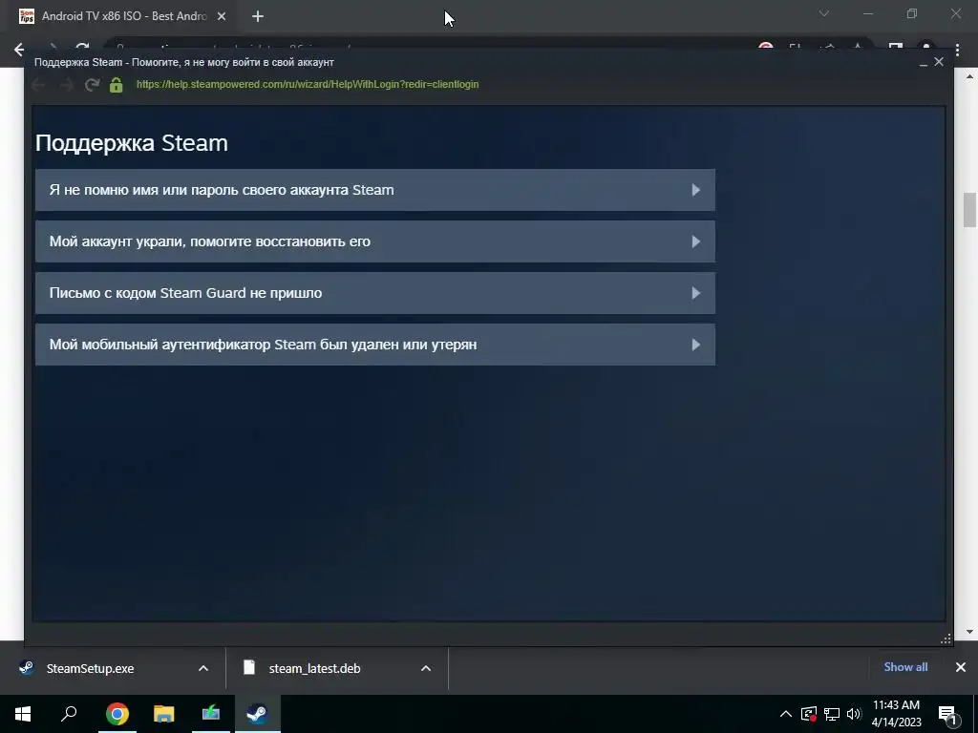Screen dimensions: 978x733
Task: Go back in the Steam support window
Action: point(38,85)
